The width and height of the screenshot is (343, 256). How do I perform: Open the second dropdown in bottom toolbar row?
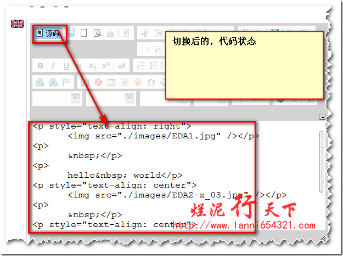point(129,98)
